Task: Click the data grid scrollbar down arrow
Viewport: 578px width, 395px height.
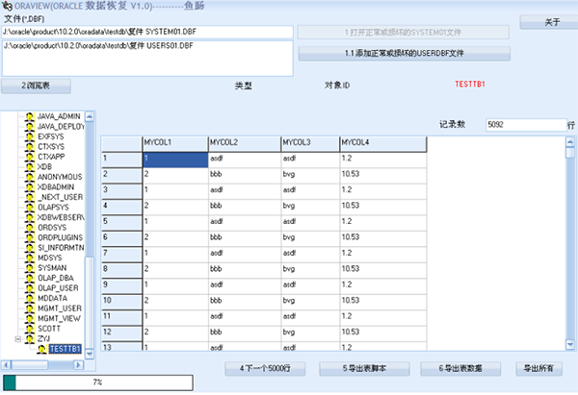Action: tap(570, 345)
